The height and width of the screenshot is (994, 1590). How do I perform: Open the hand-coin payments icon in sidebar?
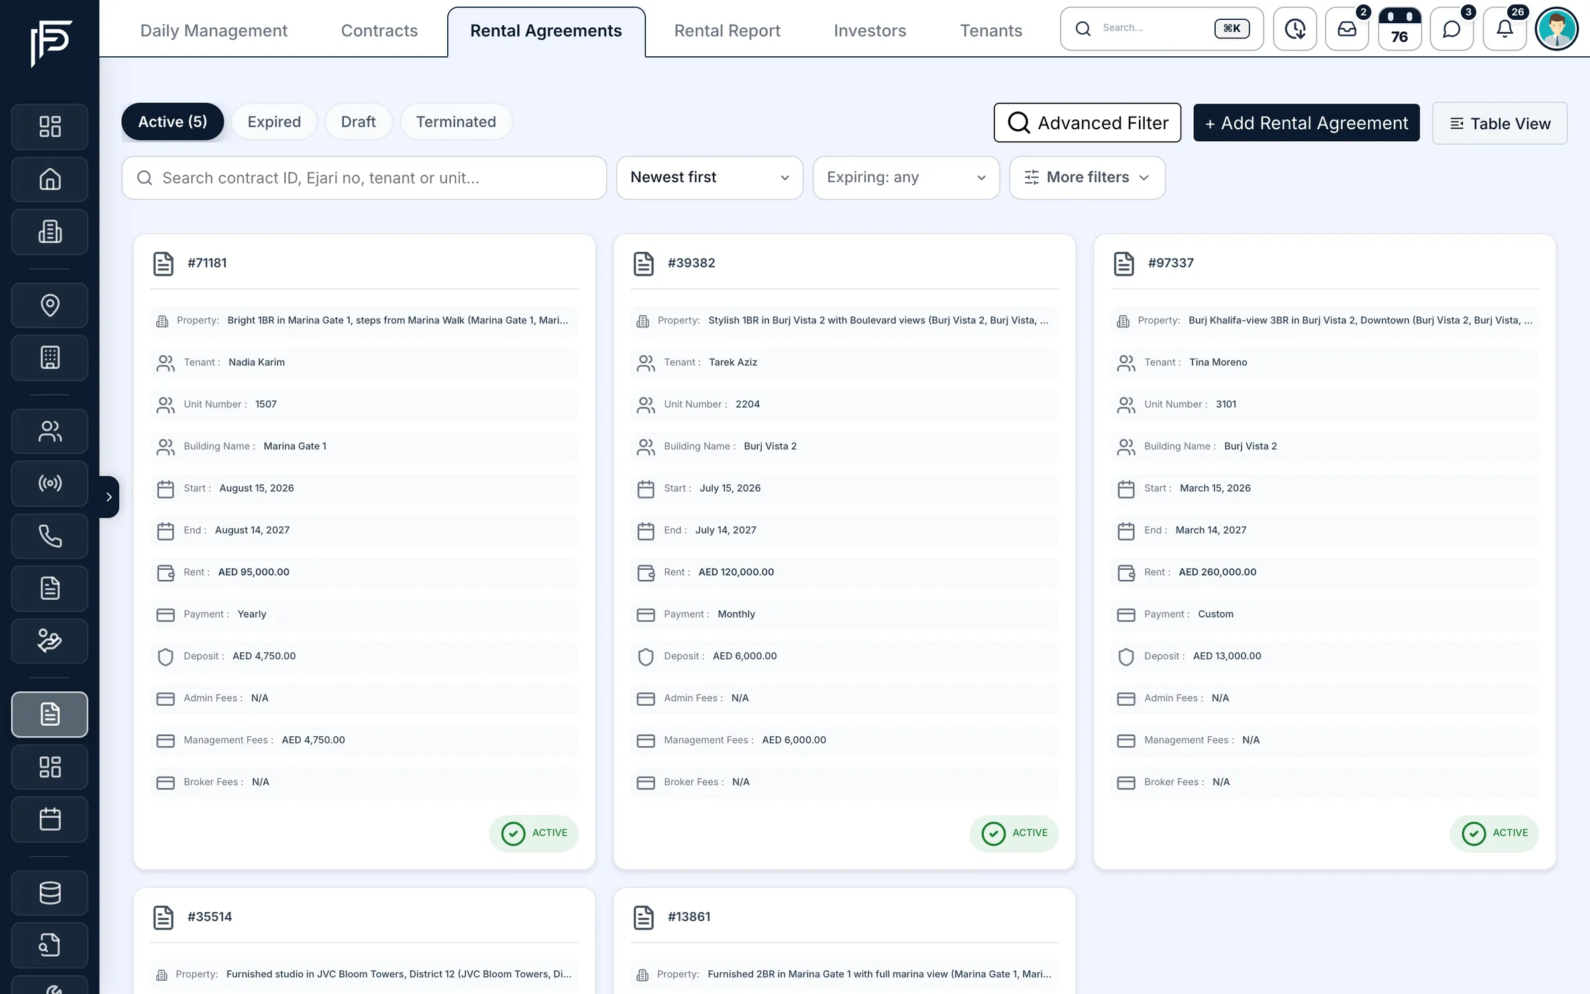click(50, 641)
